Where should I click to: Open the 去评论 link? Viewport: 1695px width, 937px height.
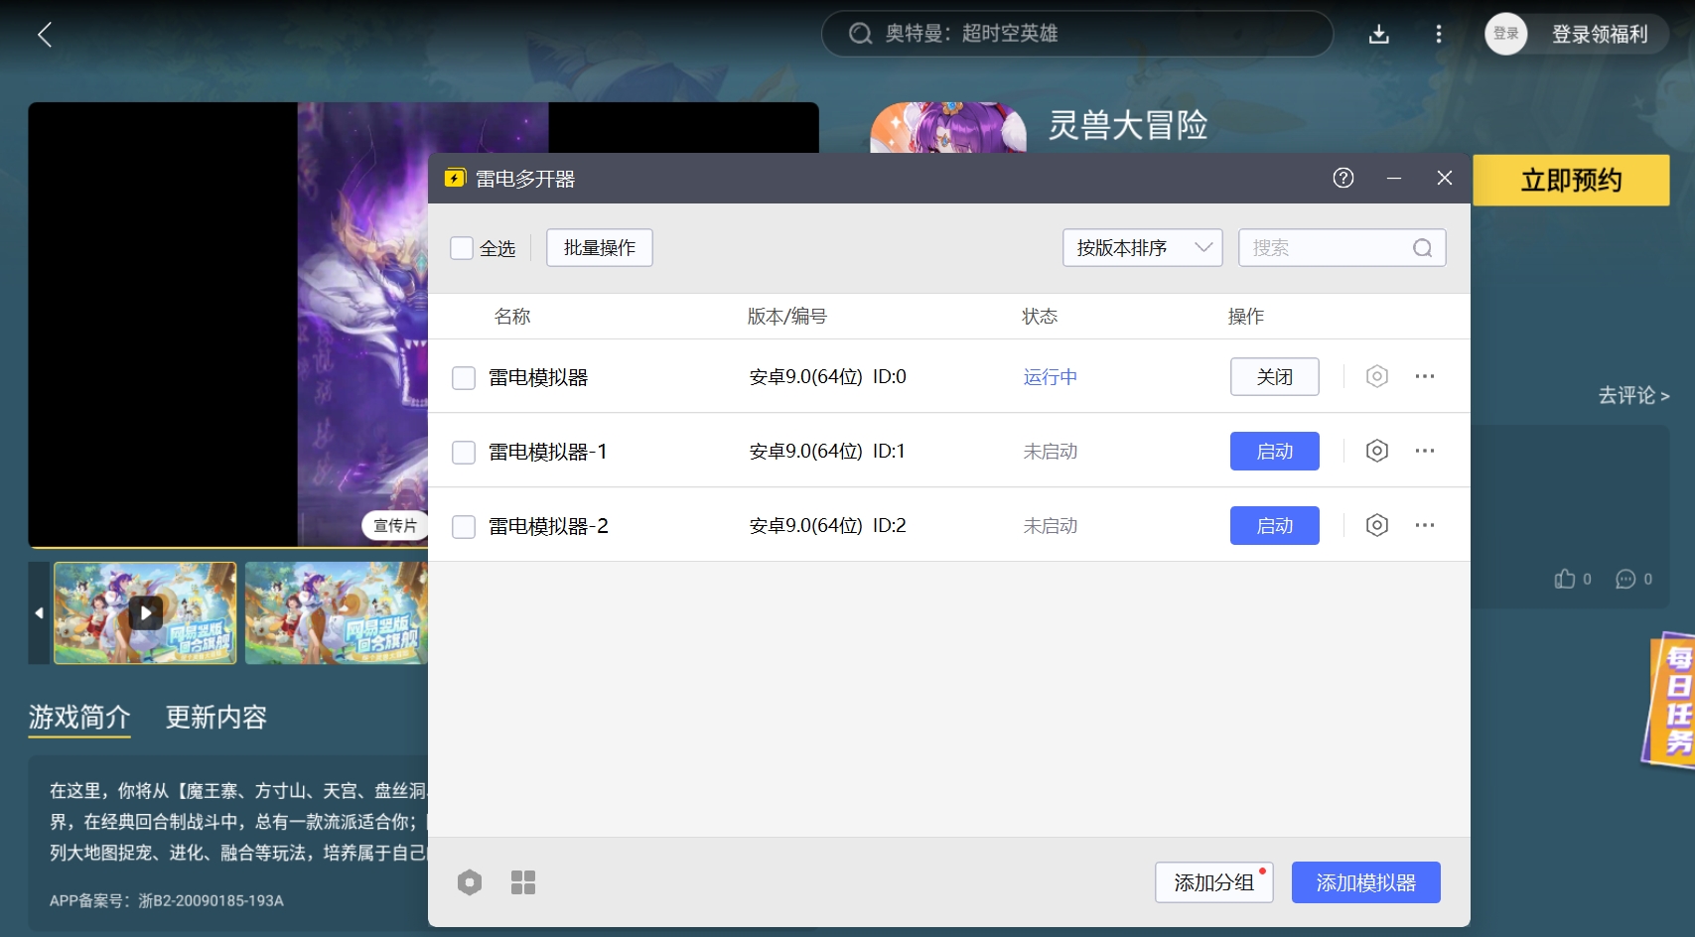click(x=1633, y=395)
